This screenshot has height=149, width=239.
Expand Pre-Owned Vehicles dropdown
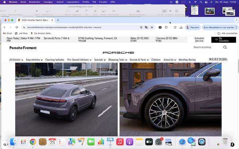[79, 60]
